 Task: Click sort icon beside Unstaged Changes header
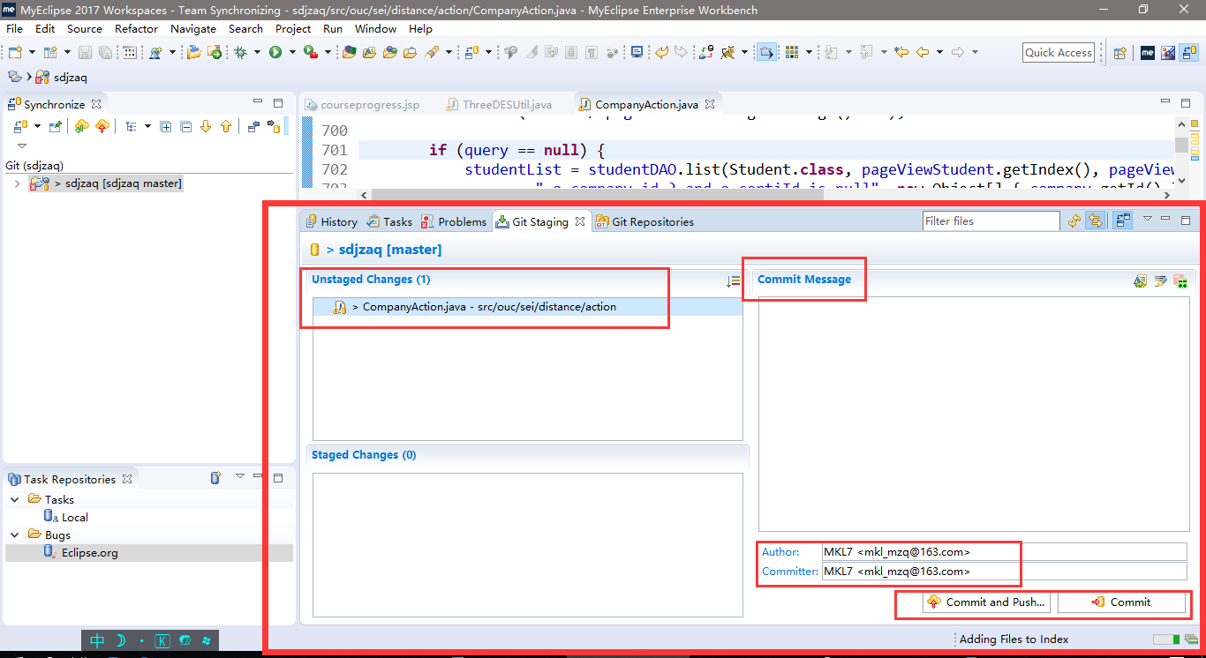coord(733,281)
